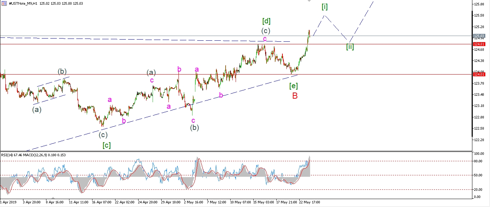
Task: Select the red horizontal line at 124.01
Action: coord(236,74)
